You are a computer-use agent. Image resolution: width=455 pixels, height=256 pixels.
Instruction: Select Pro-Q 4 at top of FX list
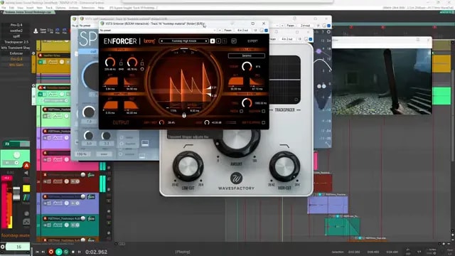tap(16, 25)
